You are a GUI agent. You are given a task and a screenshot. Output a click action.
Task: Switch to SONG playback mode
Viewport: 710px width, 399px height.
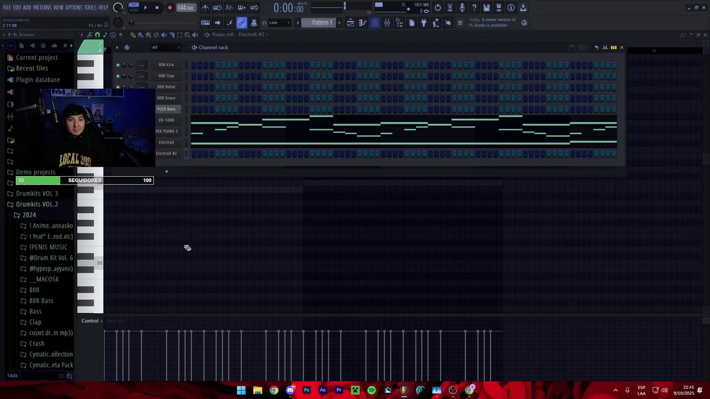[134, 10]
